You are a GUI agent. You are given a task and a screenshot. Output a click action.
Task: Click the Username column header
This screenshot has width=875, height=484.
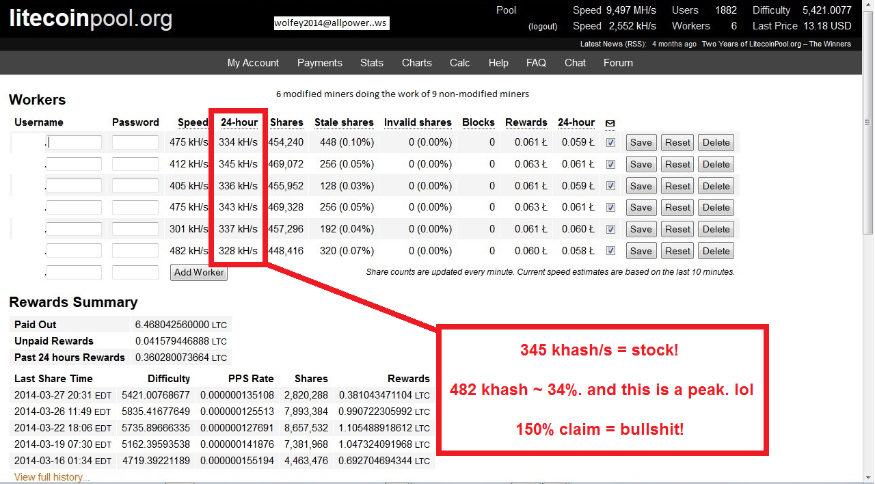tap(39, 123)
